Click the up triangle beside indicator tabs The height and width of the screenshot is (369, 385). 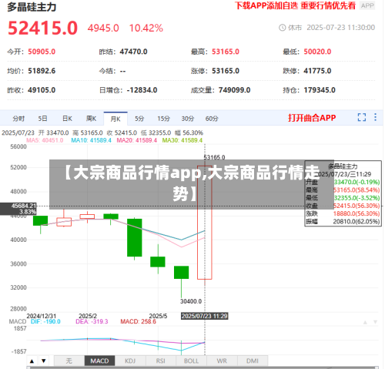32,361
